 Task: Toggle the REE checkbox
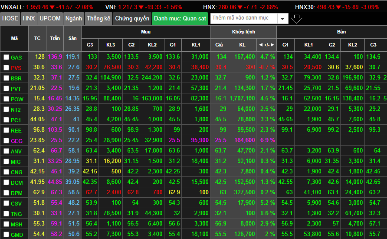pos(6,130)
